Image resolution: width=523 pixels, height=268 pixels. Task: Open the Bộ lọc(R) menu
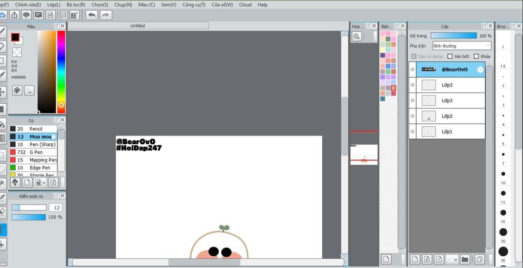(76, 5)
